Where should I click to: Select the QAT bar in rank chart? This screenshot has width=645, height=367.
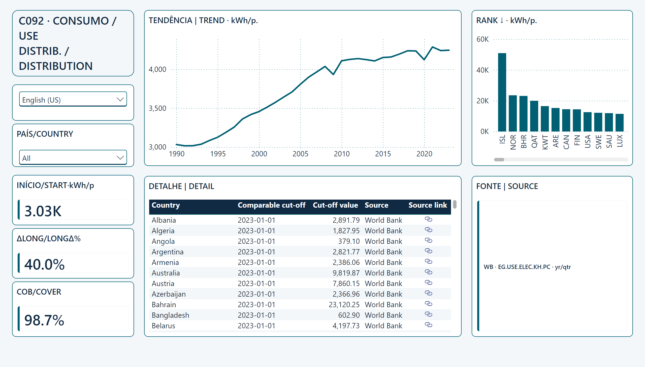[534, 116]
